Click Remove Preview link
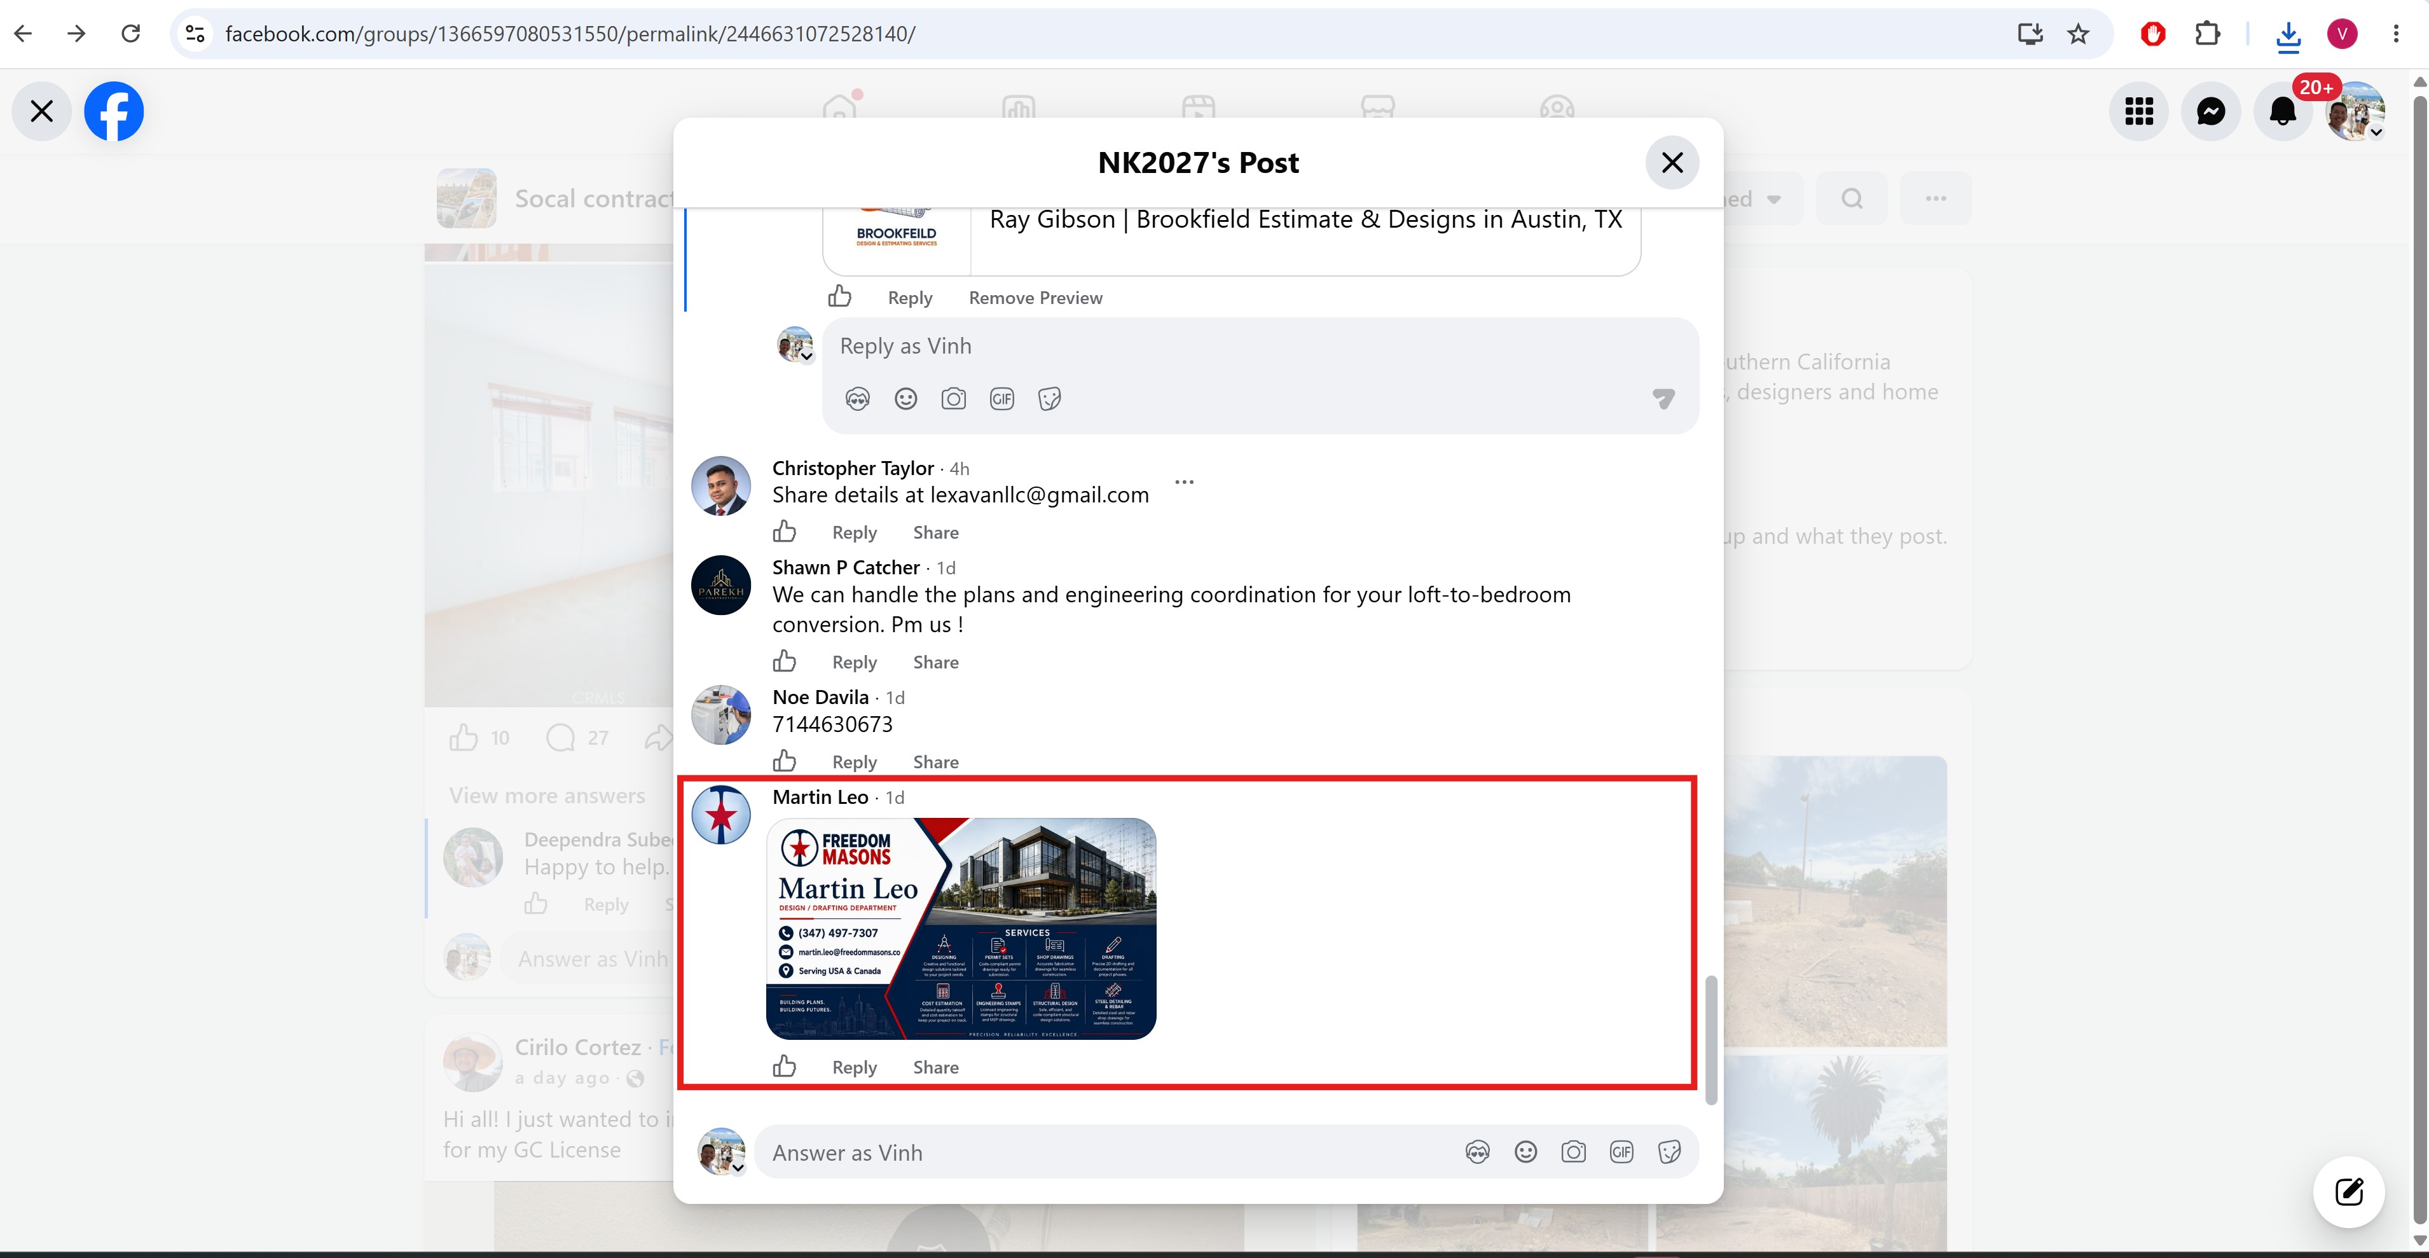 [x=1035, y=298]
